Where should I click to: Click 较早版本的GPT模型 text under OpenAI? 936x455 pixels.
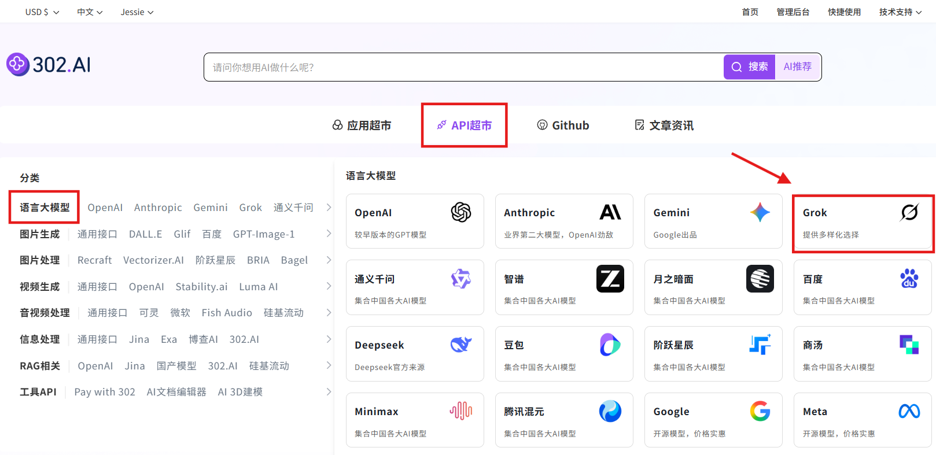(x=390, y=235)
